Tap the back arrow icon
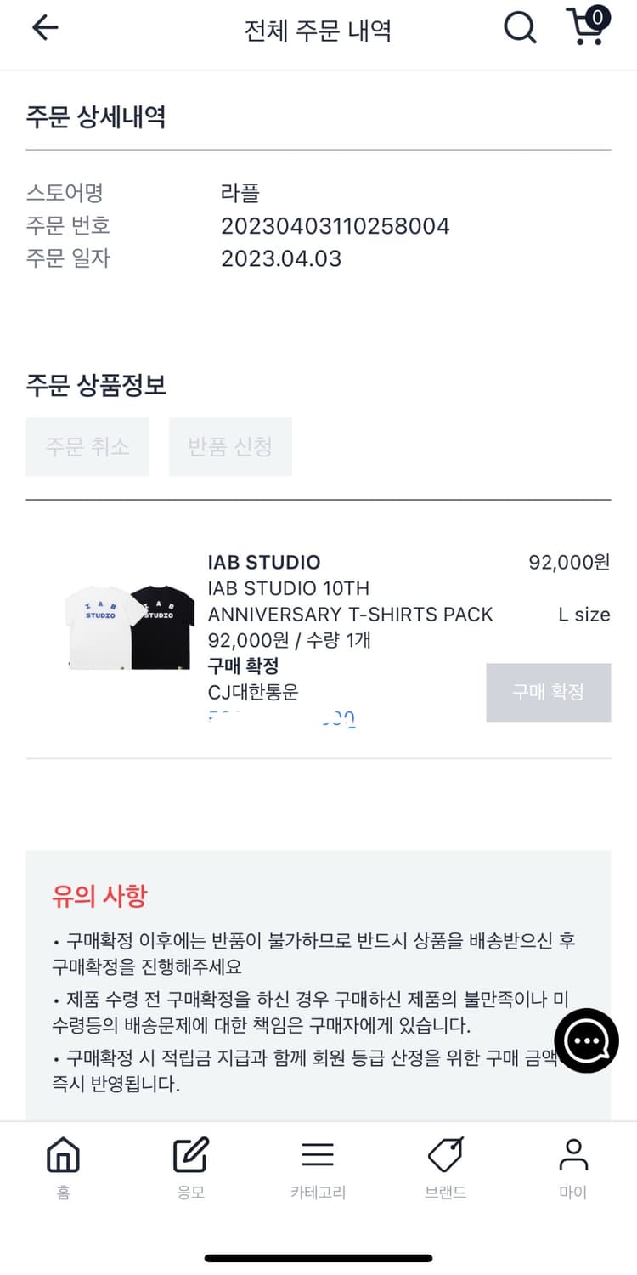This screenshot has height=1275, width=637. click(45, 29)
